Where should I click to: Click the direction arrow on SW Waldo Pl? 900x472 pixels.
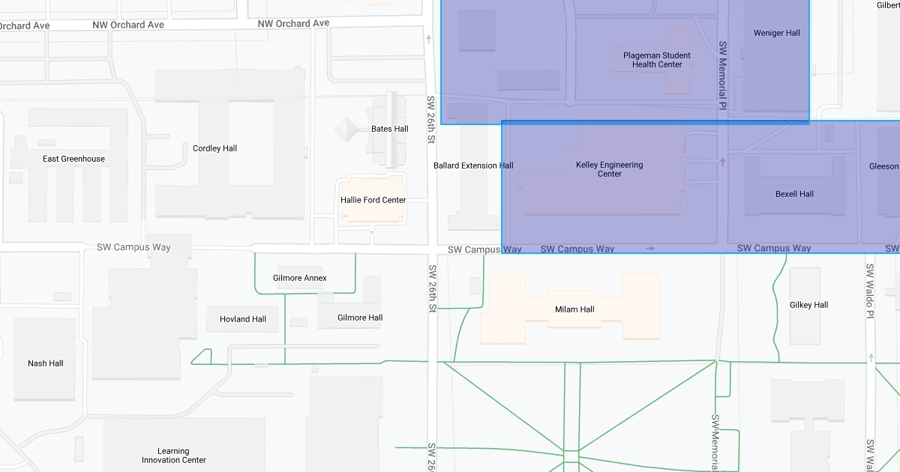click(871, 358)
